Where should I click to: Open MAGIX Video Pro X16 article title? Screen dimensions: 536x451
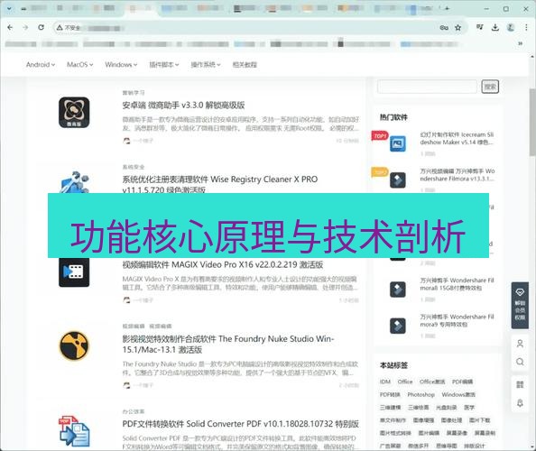point(223,264)
